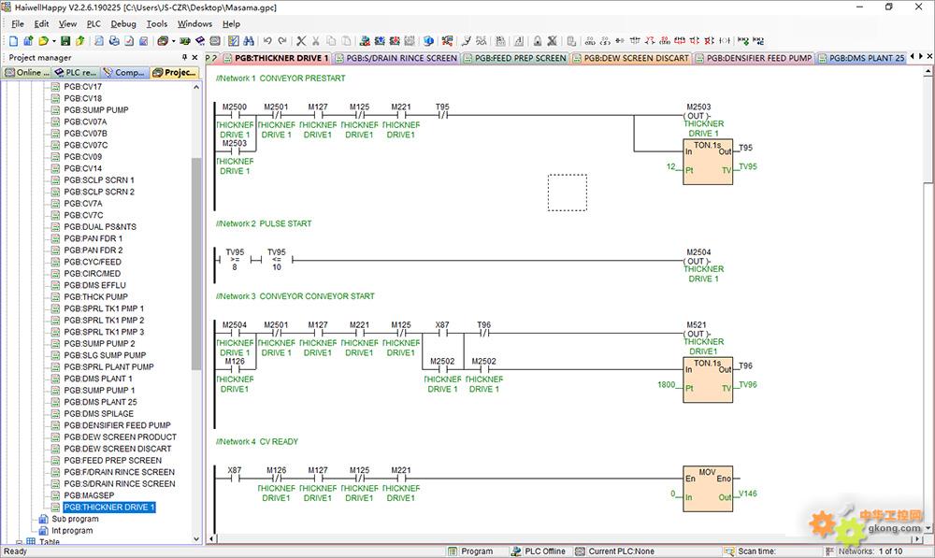This screenshot has height=558, width=935.
Task: Close the current editor tab
Action: coord(929,56)
